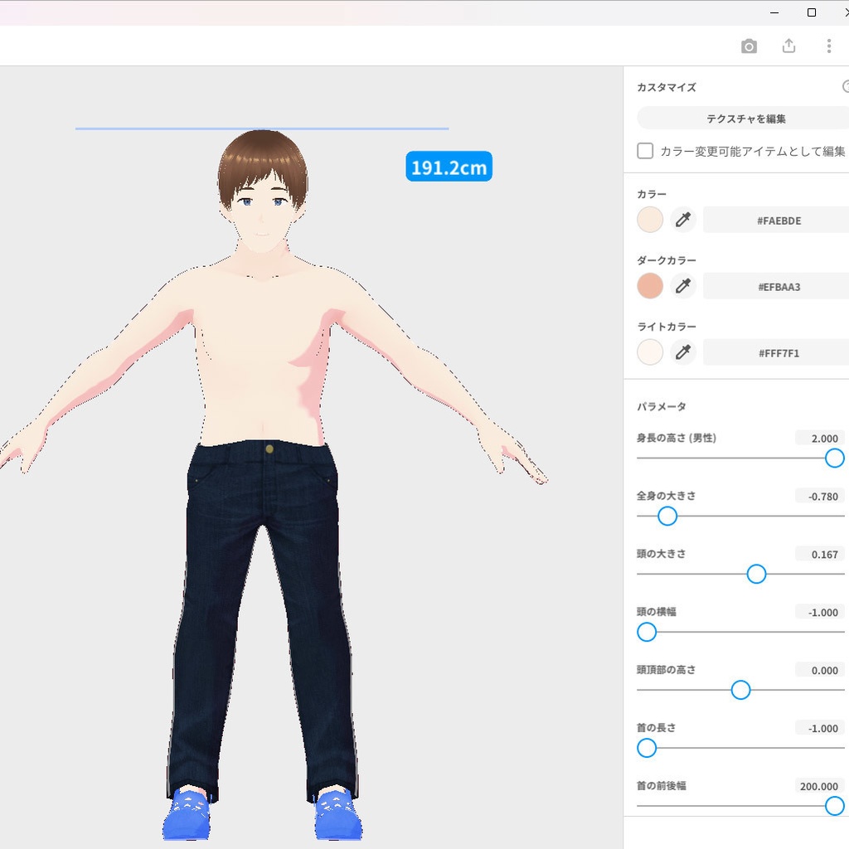Edit the #EFBAA3 hex color field
849x849 pixels.
[778, 286]
